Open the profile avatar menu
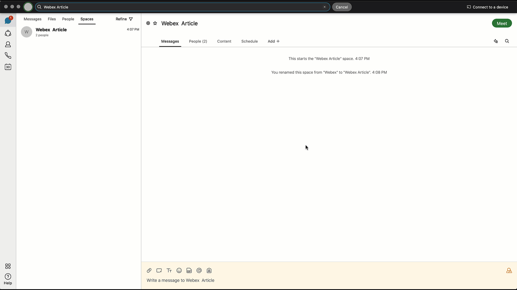Image resolution: width=517 pixels, height=290 pixels. pos(28,7)
